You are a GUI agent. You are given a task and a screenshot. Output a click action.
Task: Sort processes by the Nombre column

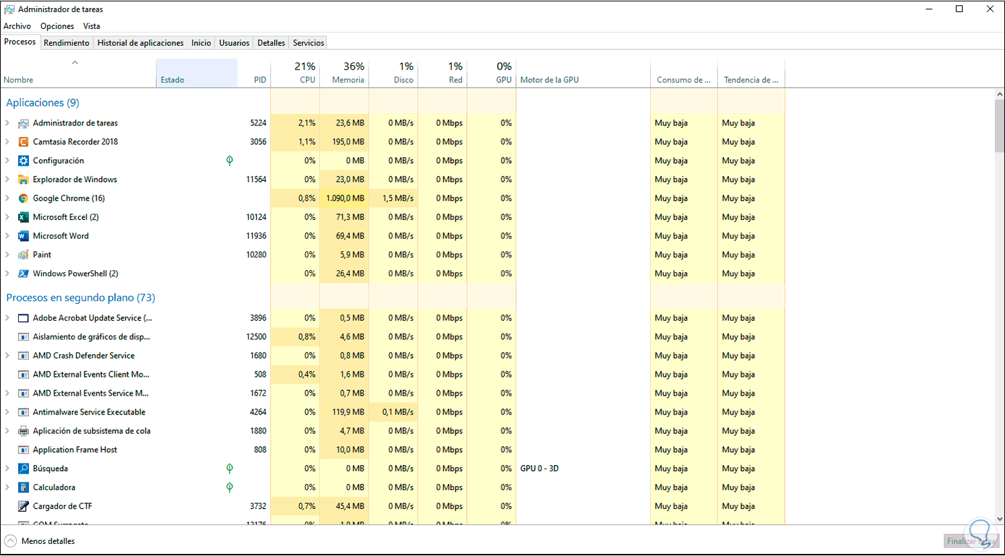point(78,73)
